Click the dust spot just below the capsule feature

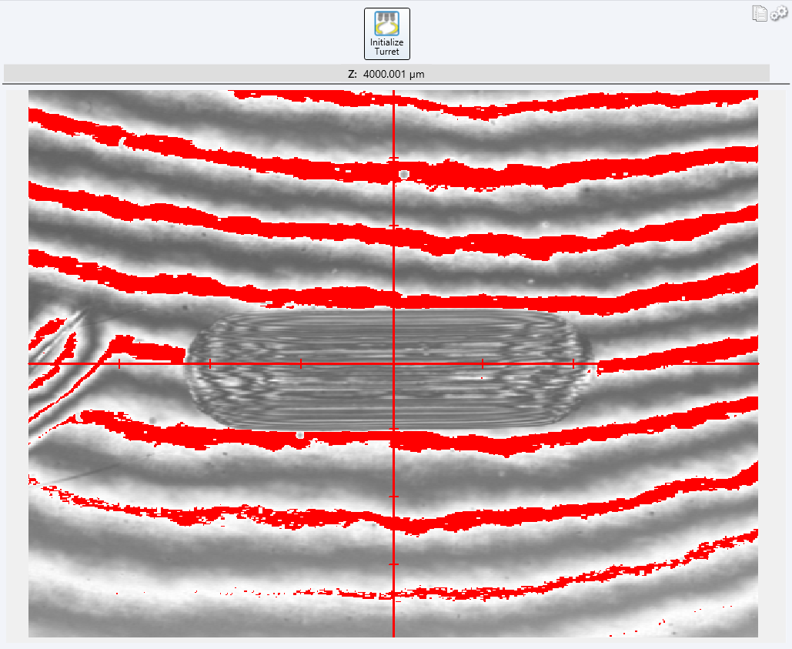300,435
